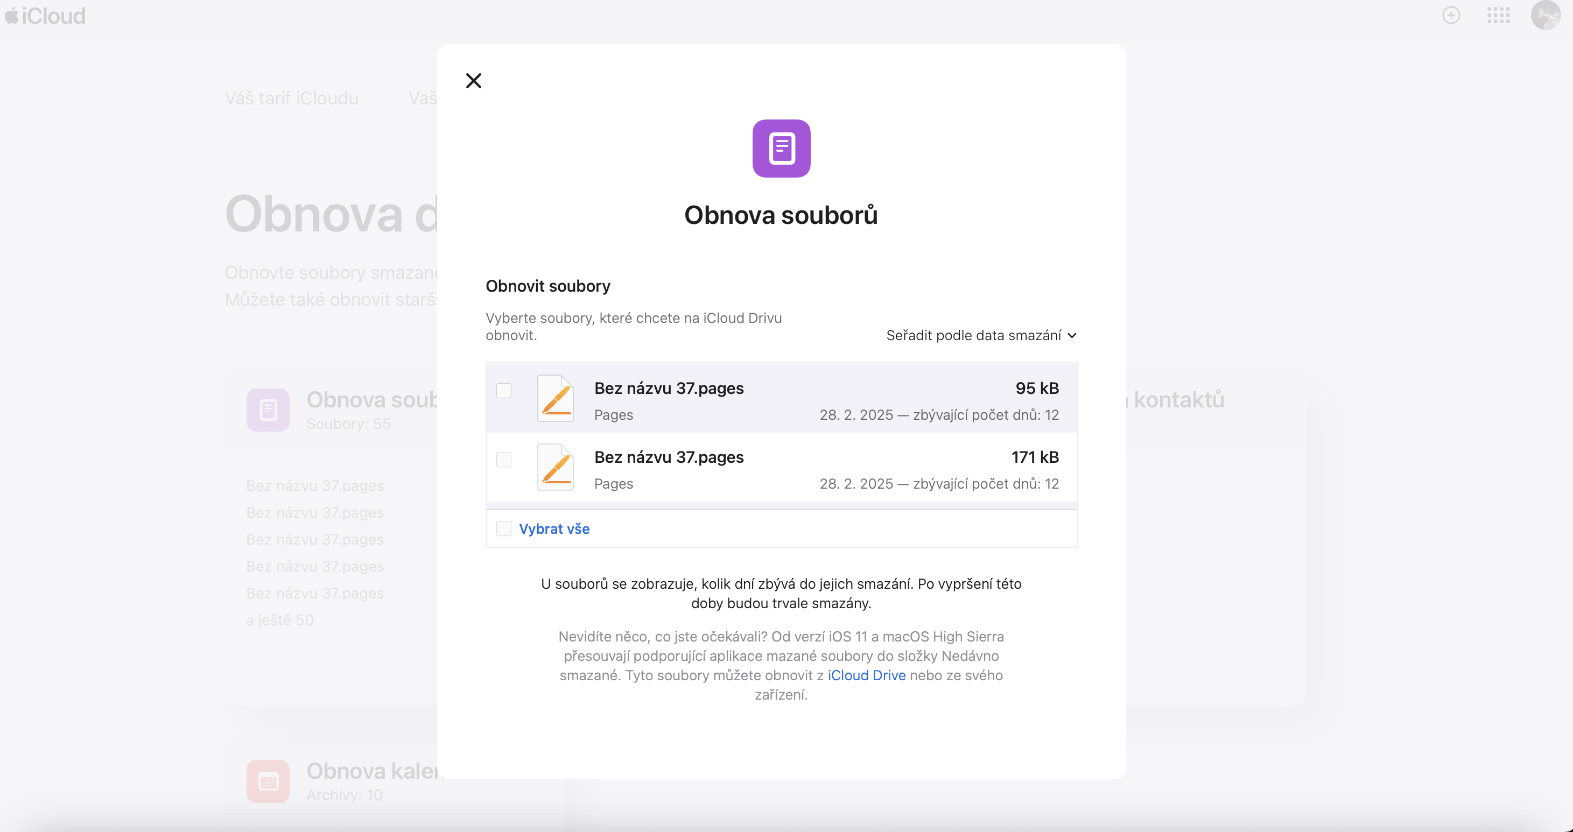1573x832 pixels.
Task: Toggle the Vybrat vše checkbox
Action: [504, 528]
